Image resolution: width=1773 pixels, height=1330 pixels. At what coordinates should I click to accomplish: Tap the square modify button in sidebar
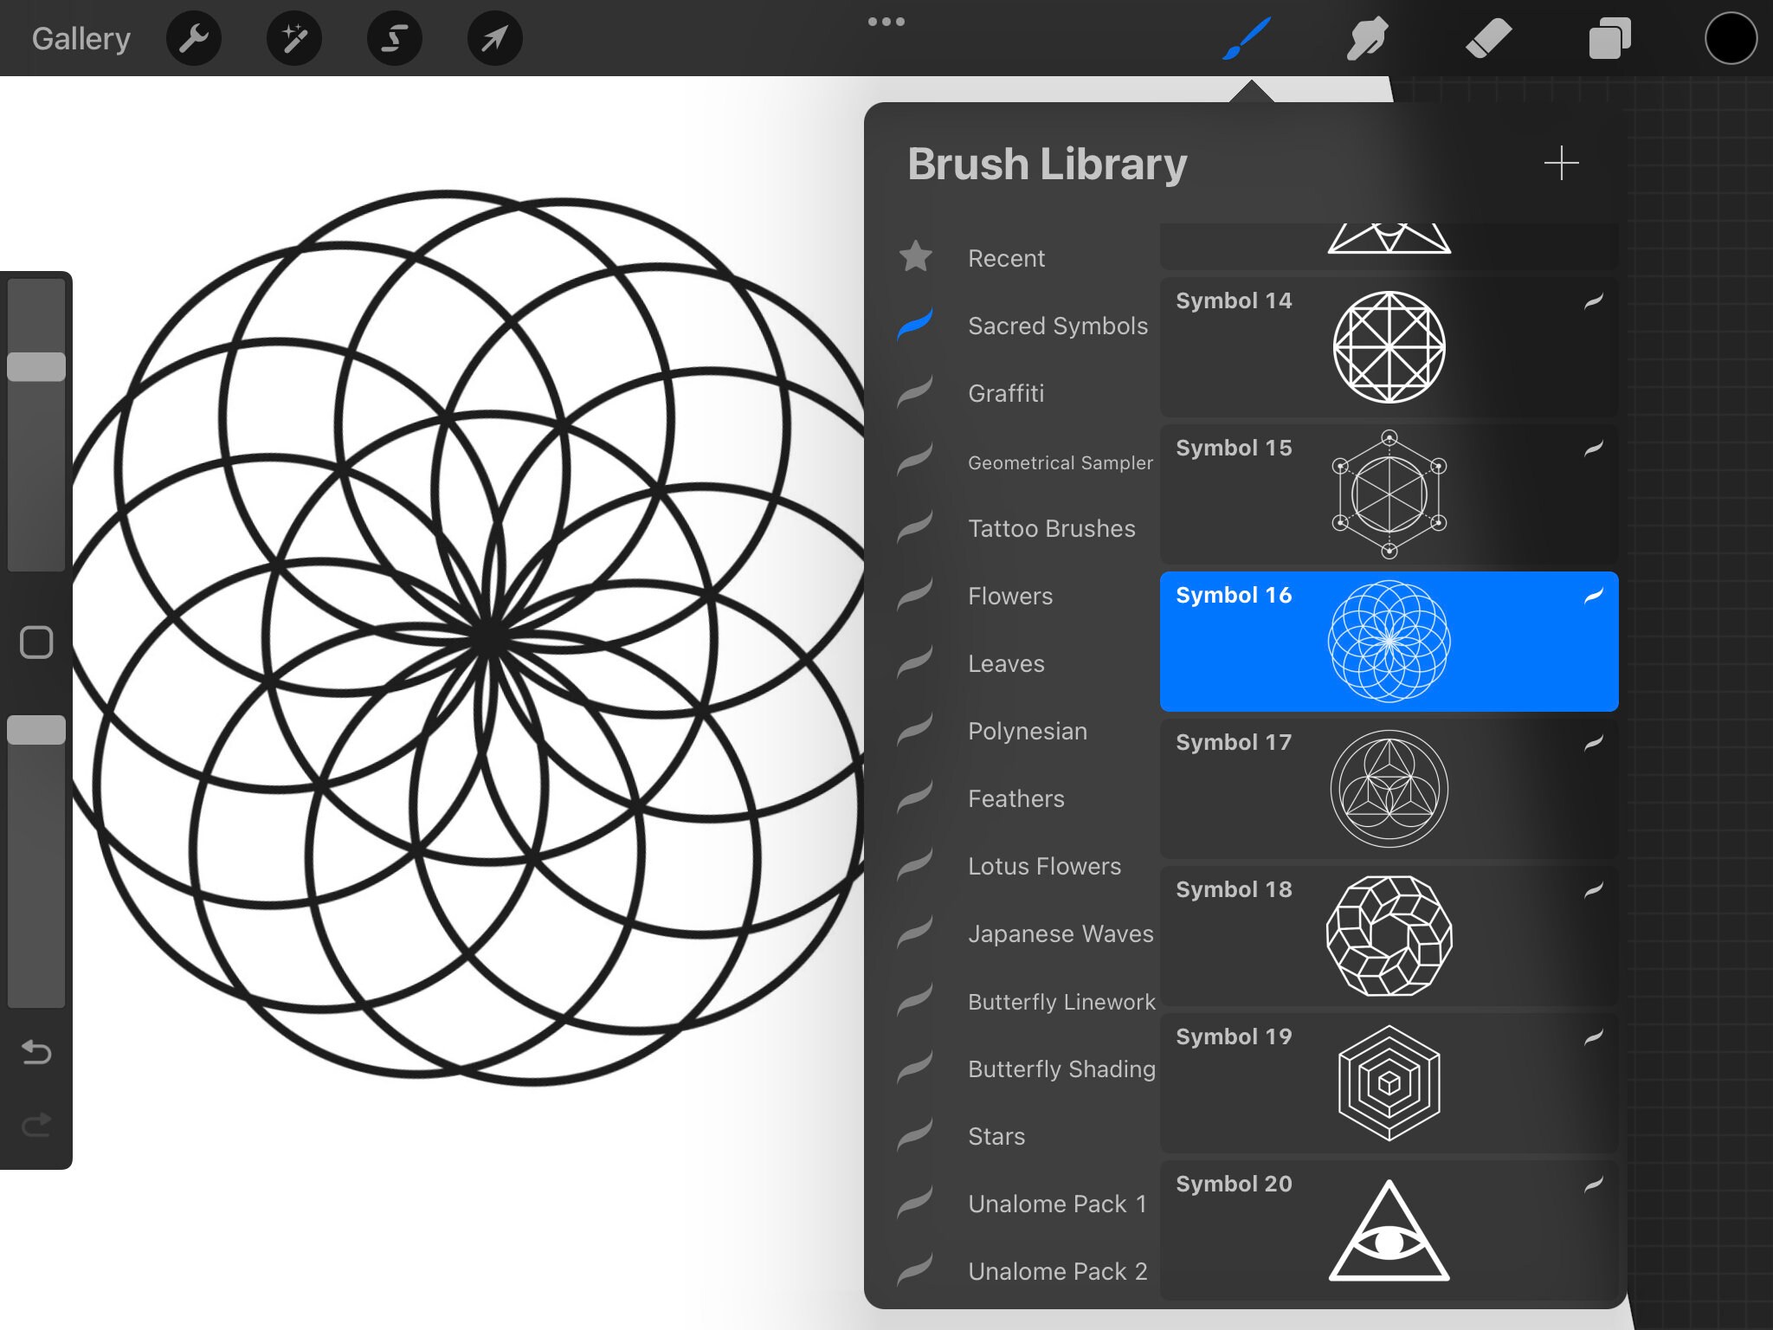click(x=36, y=642)
